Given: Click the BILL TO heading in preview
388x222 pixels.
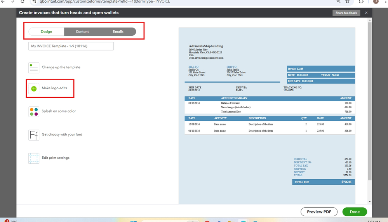Looking at the screenshot, I should tap(193, 67).
